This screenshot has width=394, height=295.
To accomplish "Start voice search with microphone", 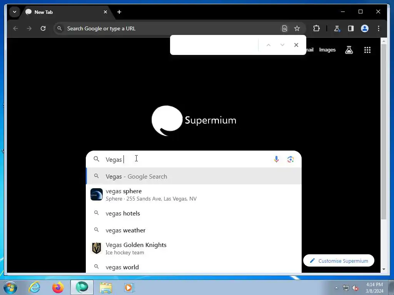I will [x=276, y=159].
